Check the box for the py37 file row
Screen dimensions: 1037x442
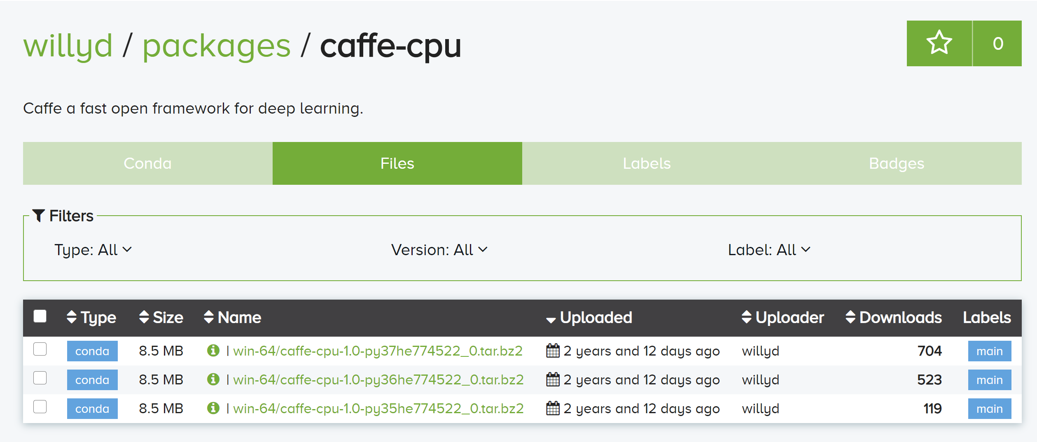pyautogui.click(x=40, y=349)
